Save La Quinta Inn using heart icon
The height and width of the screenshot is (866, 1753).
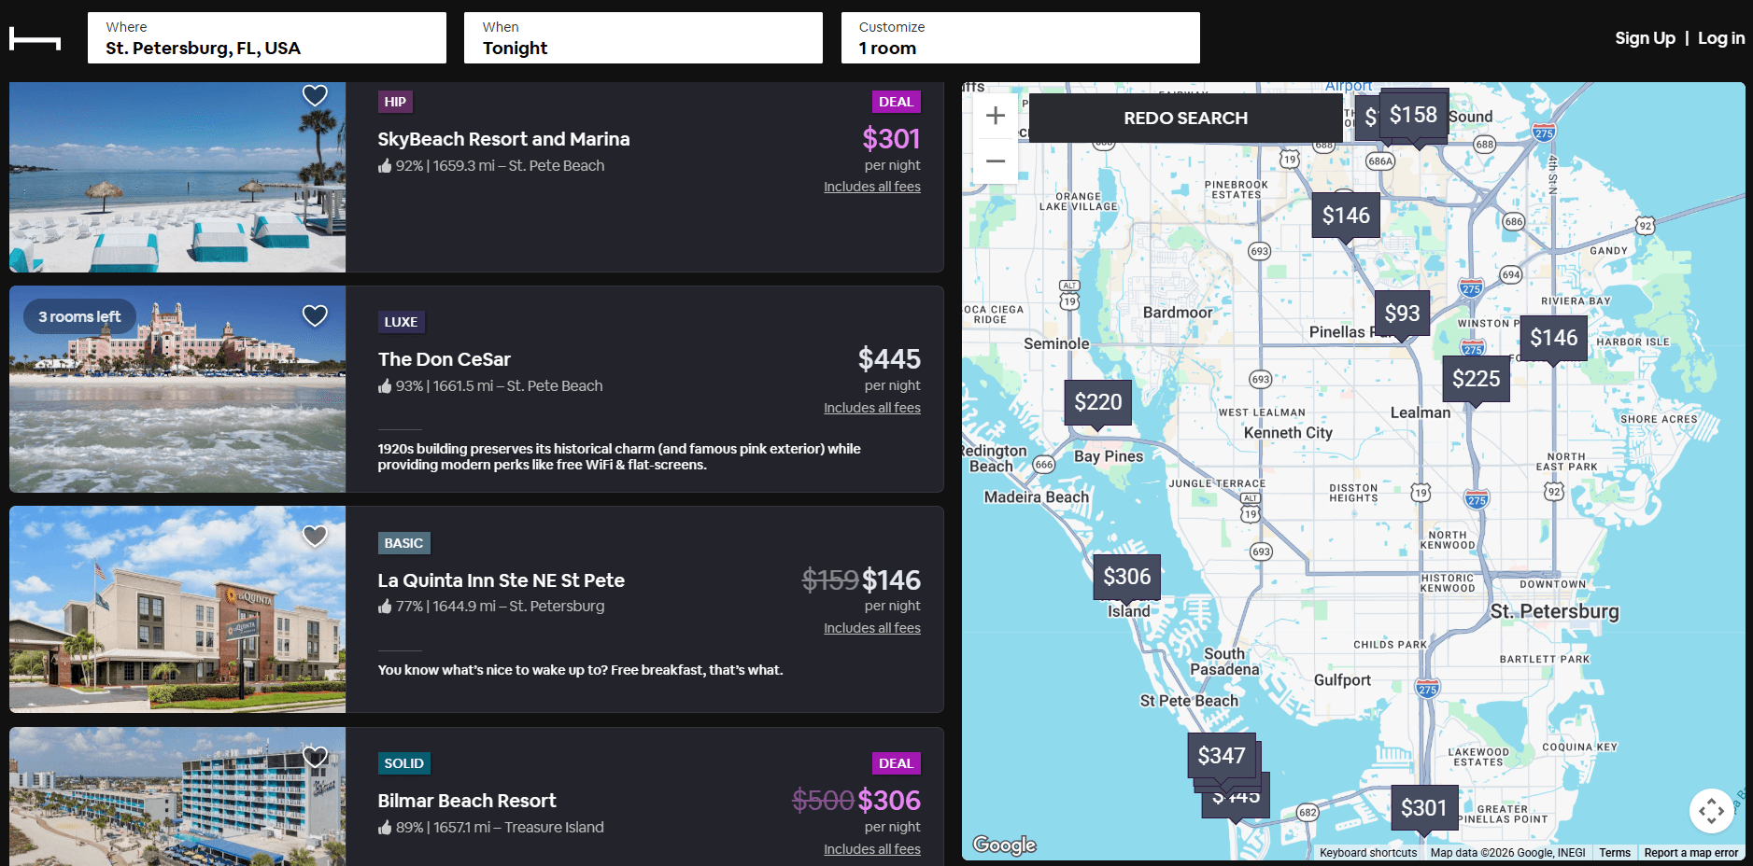point(315,536)
